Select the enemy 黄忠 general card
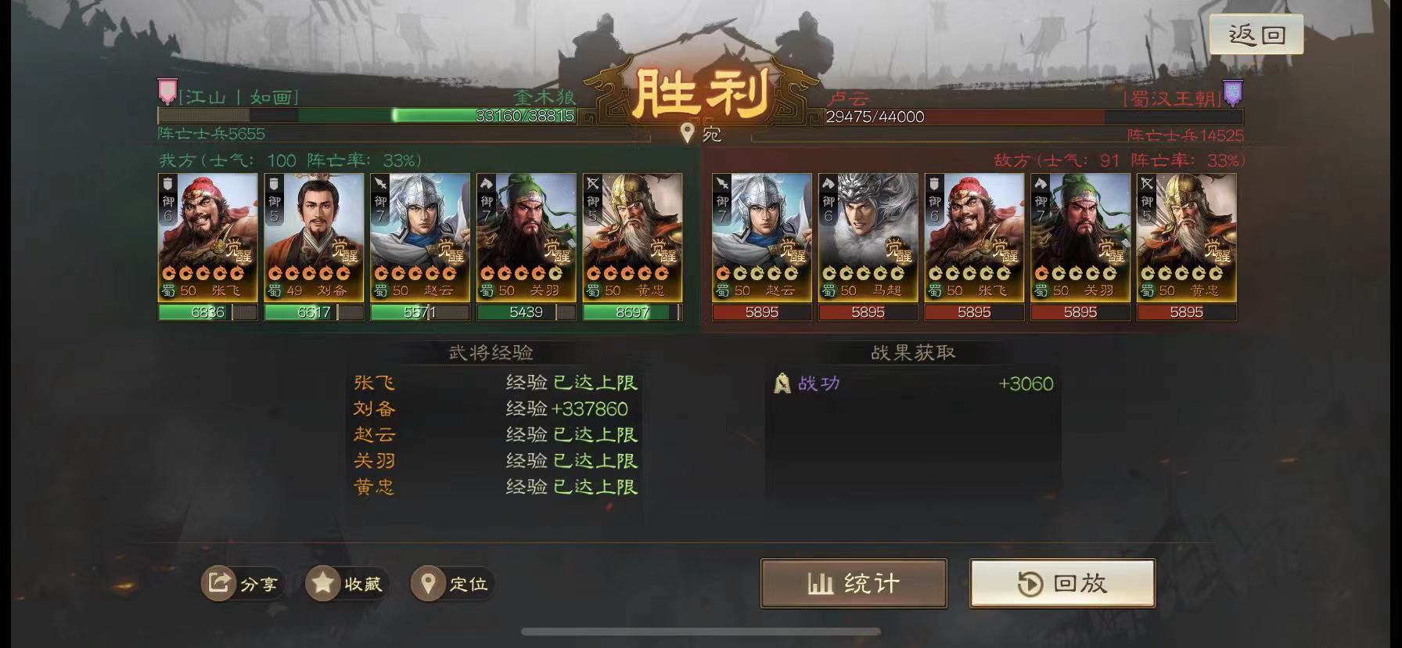This screenshot has width=1402, height=648. tap(1186, 237)
